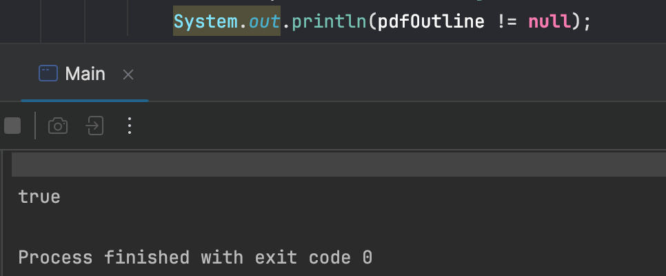Click the camera Dump Threads icon
This screenshot has height=276, width=666.
(x=58, y=126)
